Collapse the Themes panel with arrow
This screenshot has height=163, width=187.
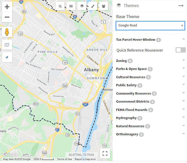coord(181,6)
